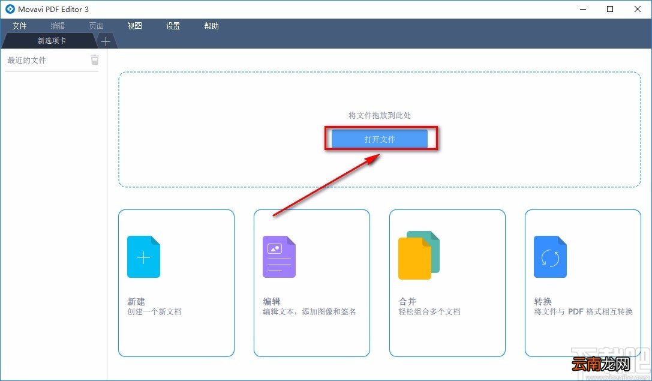This screenshot has width=652, height=381.
Task: Click the purple edit document icon
Action: pos(279,257)
